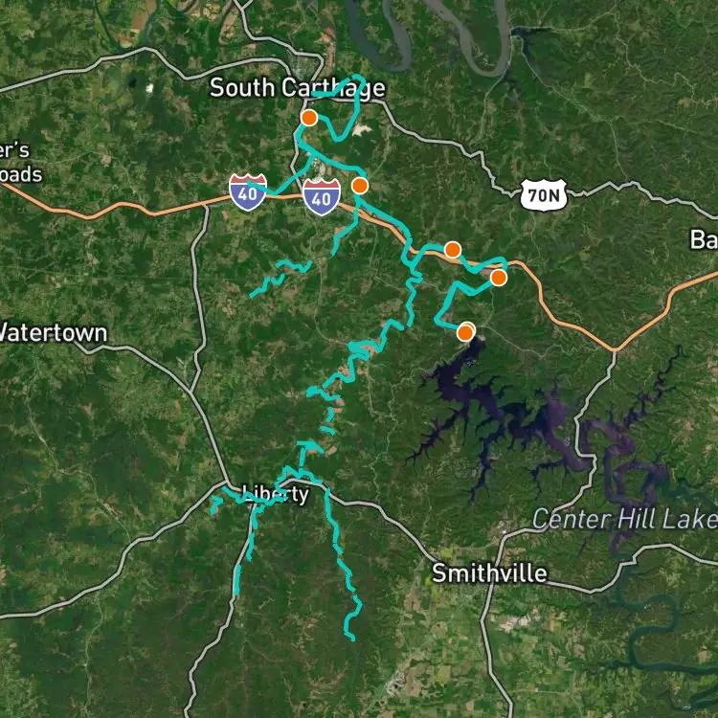Screen dimensions: 718x718
Task: Click the orange marker near South Carthage
Action: [309, 118]
